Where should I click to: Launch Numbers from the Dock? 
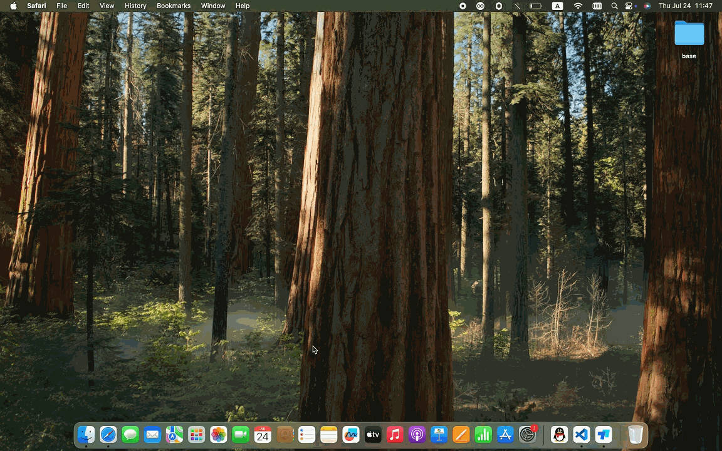point(483,435)
